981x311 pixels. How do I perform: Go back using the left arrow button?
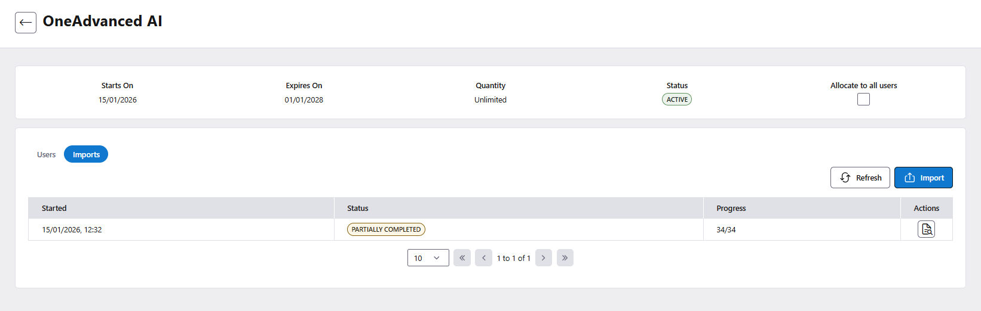[x=26, y=23]
